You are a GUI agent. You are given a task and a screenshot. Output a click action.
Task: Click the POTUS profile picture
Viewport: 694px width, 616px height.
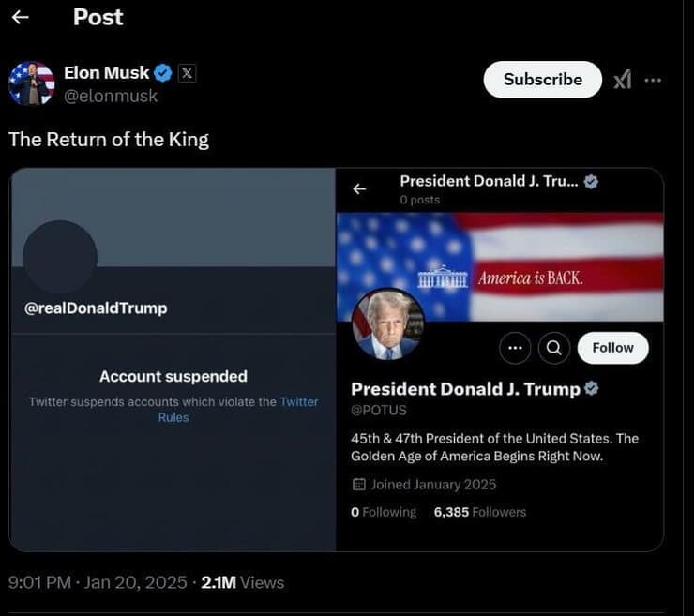tap(387, 324)
